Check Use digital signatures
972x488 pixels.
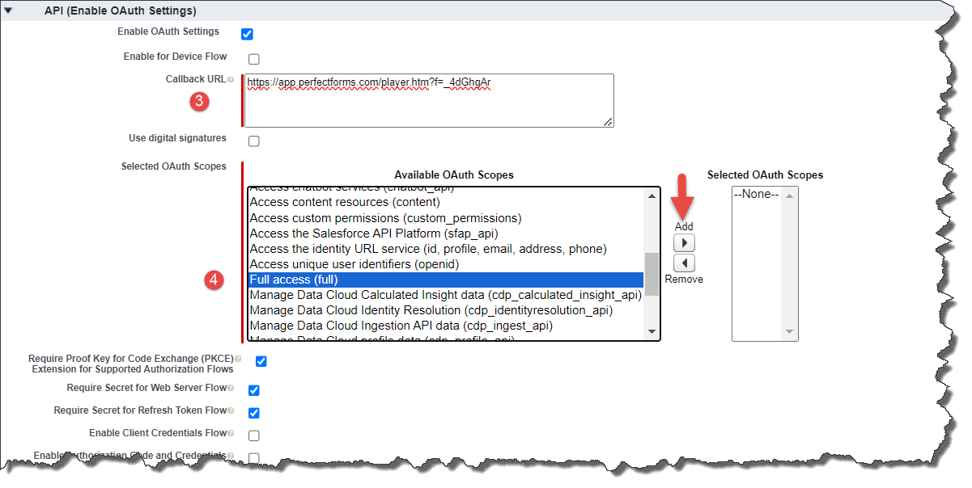click(254, 141)
